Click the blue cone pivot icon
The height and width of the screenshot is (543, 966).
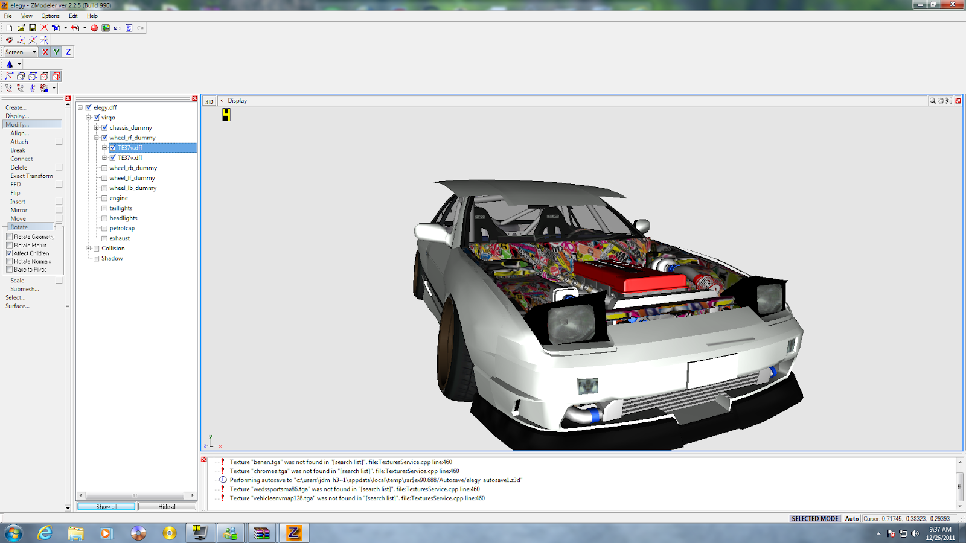pyautogui.click(x=9, y=64)
